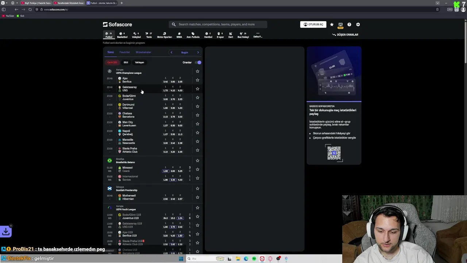Click the Oturum Aç login button
Screen dimensions: 467x263
(x=313, y=24)
